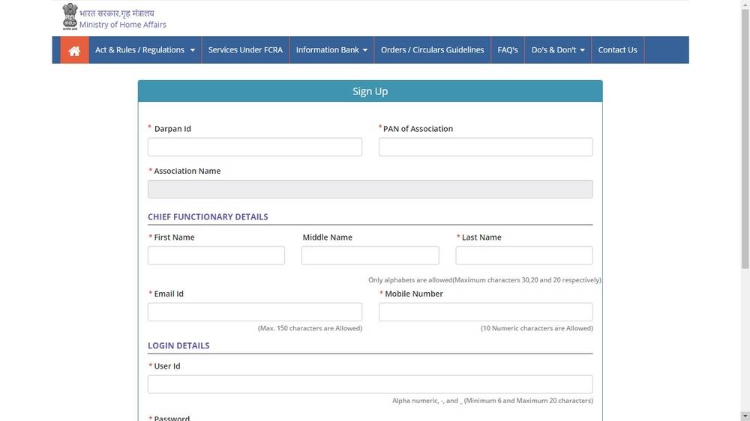Click the PAN of Association field
Image resolution: width=750 pixels, height=421 pixels.
tap(485, 147)
